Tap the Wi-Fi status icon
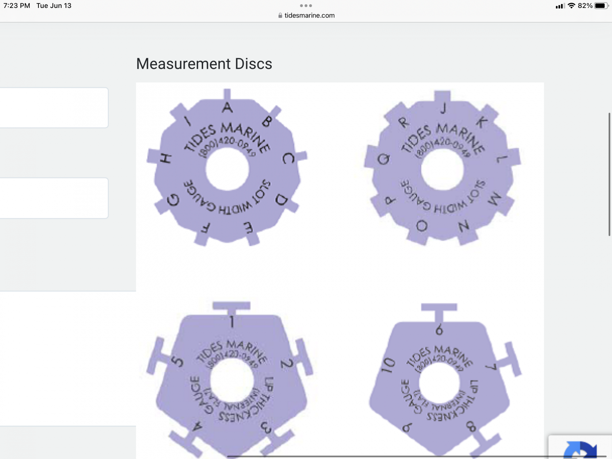This screenshot has height=459, width=612. point(571,6)
